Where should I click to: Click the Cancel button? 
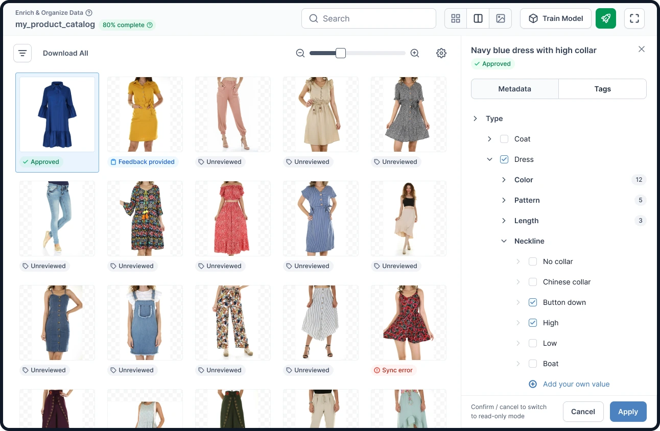point(583,412)
